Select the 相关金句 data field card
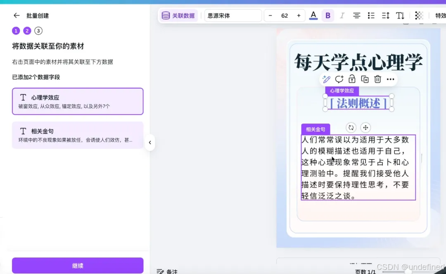The height and width of the screenshot is (274, 446). 78,135
